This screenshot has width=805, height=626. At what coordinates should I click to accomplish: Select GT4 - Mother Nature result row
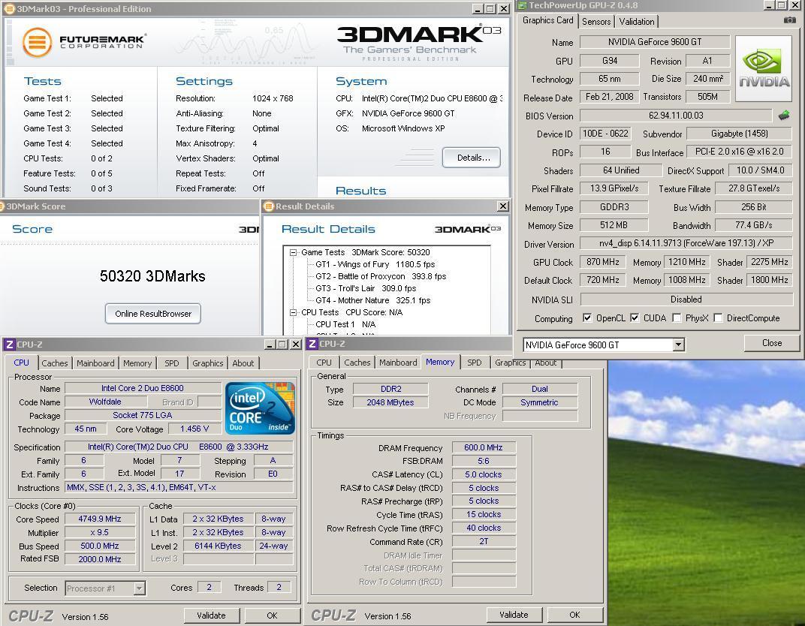coord(372,300)
